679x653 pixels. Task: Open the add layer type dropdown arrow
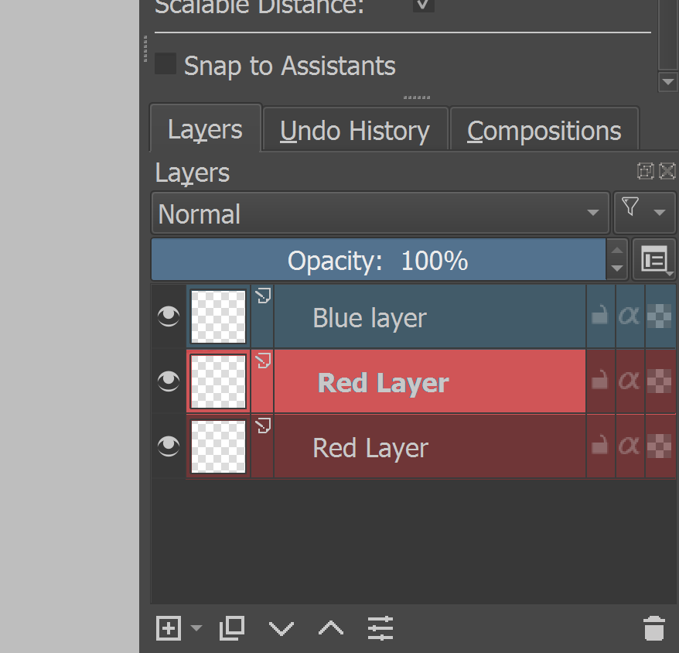196,628
